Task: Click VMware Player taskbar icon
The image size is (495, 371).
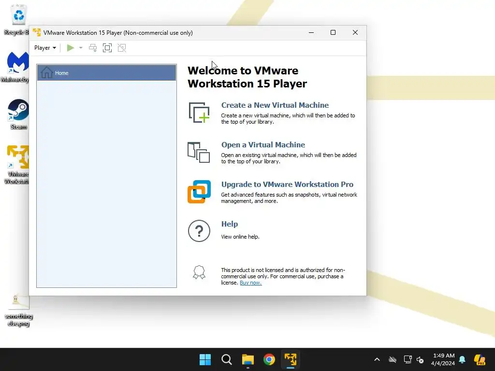Action: 291,359
